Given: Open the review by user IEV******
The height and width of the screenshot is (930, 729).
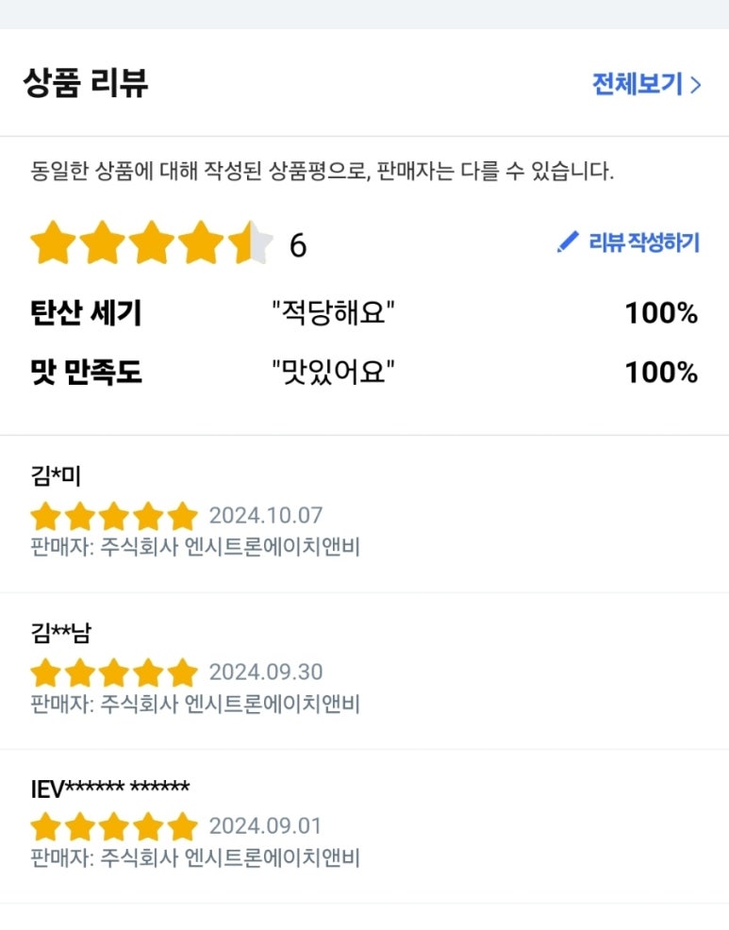Looking at the screenshot, I should click(110, 789).
